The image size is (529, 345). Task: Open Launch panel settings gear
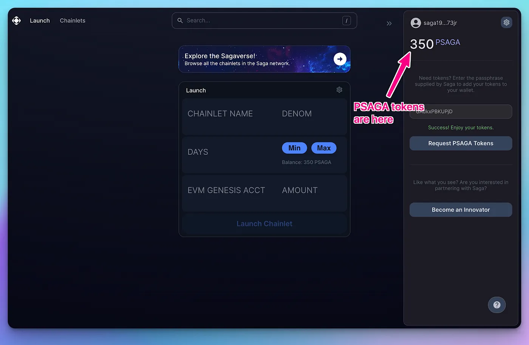pyautogui.click(x=339, y=90)
